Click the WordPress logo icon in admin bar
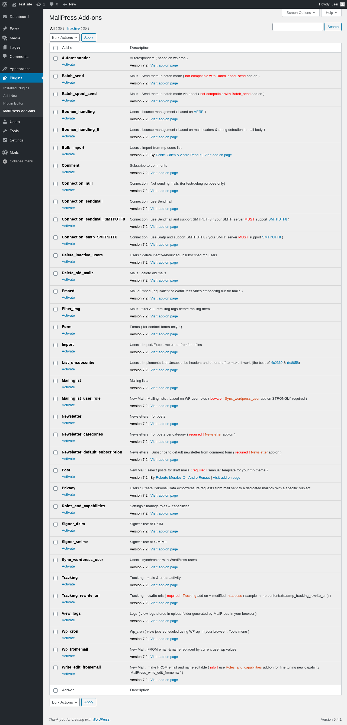The height and width of the screenshot is (725, 347). pos(5,4)
